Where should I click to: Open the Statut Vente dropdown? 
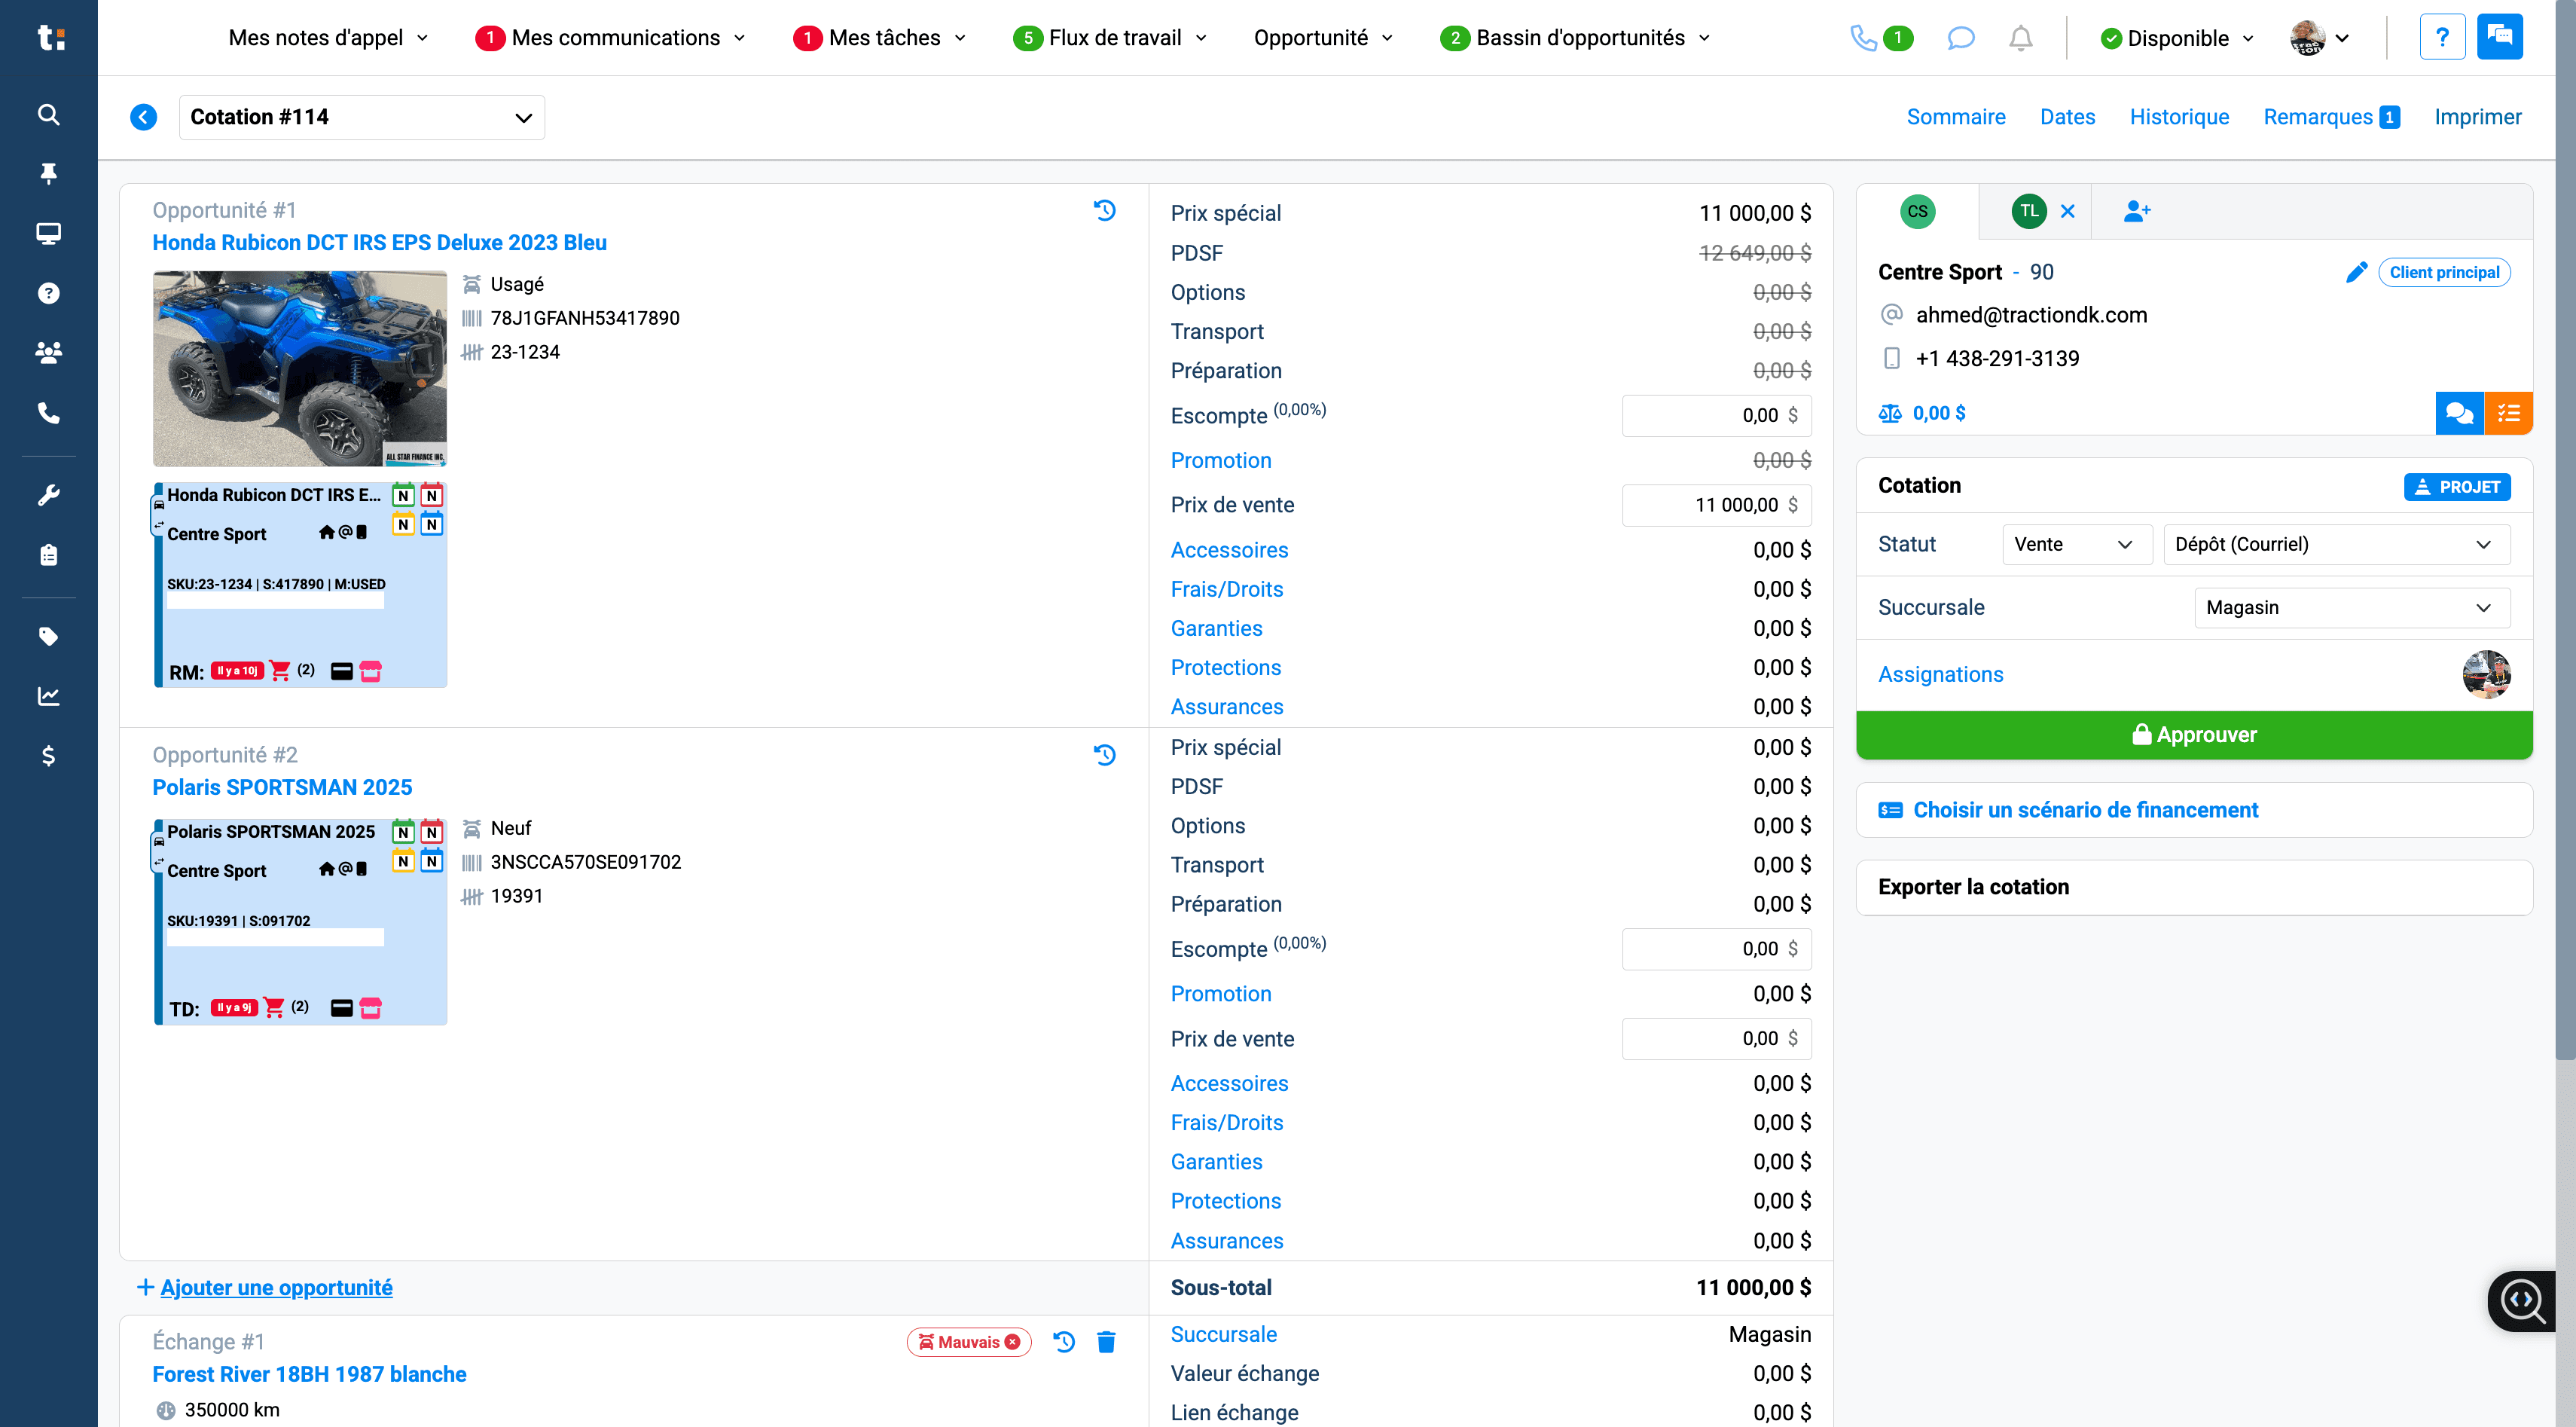pos(2076,544)
